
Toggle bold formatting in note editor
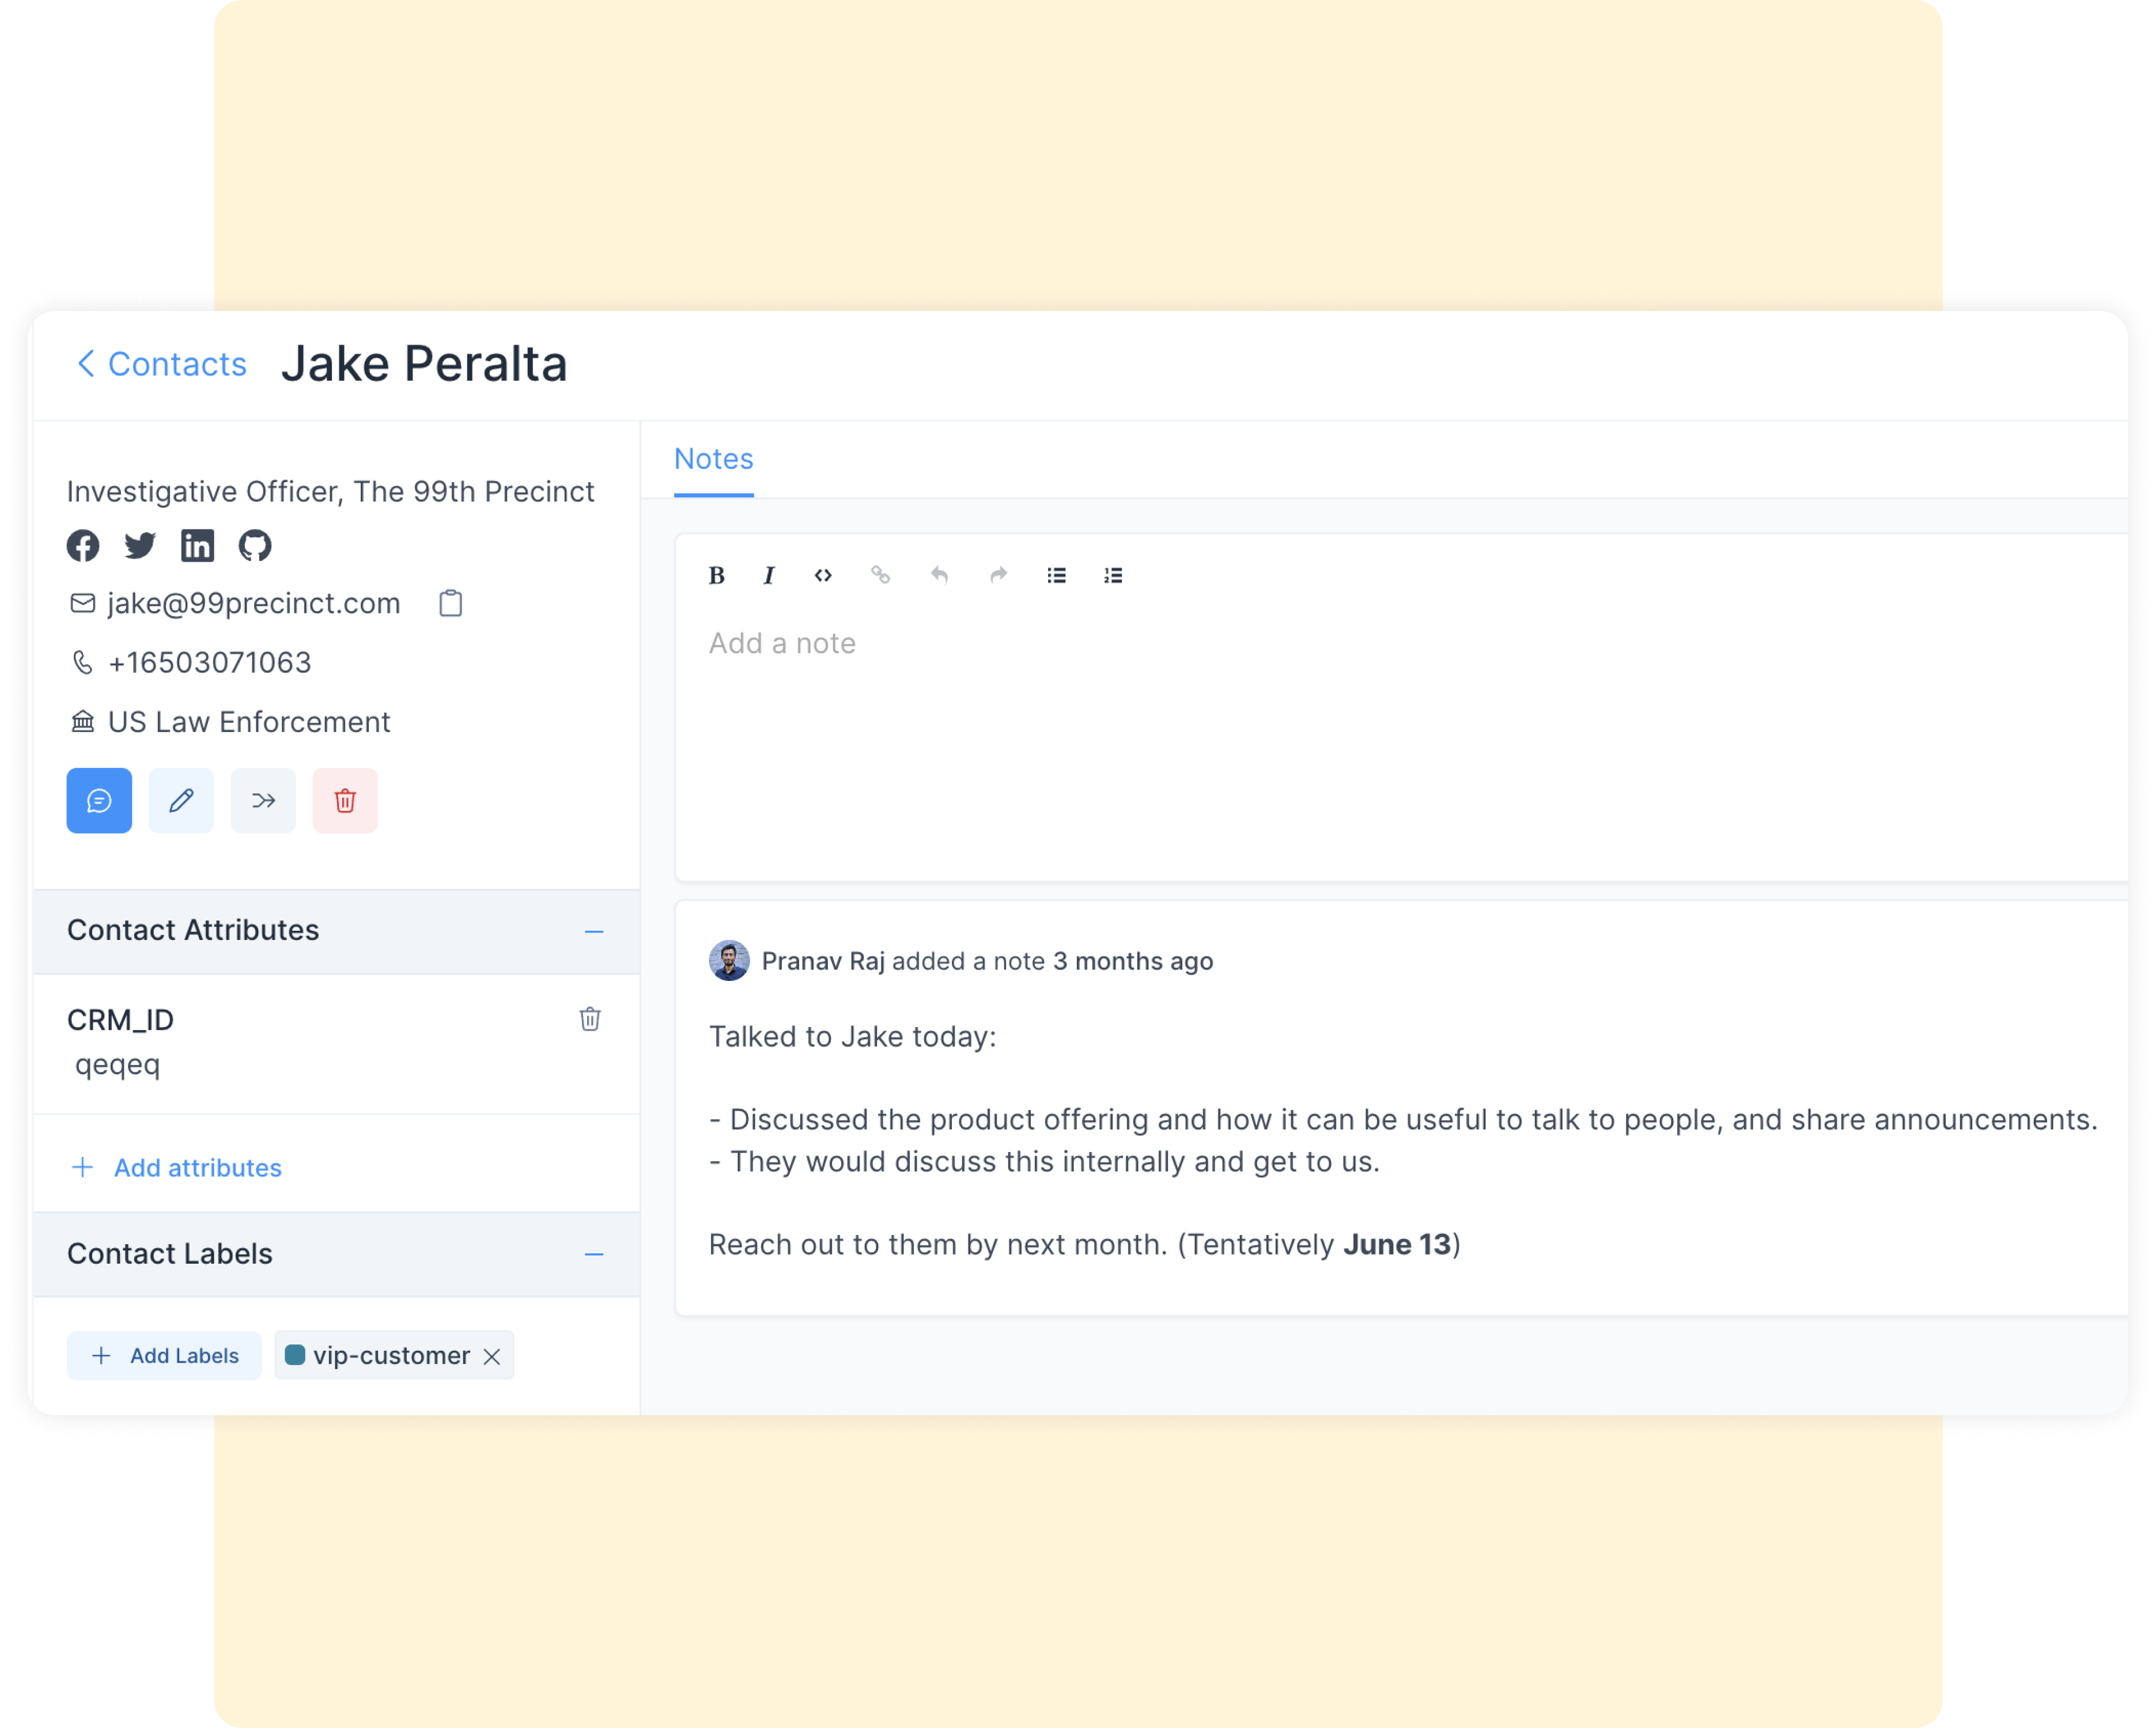(716, 576)
